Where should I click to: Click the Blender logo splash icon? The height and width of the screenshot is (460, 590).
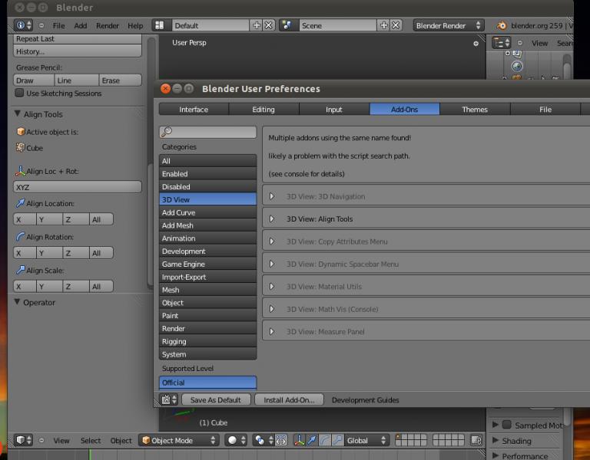502,25
